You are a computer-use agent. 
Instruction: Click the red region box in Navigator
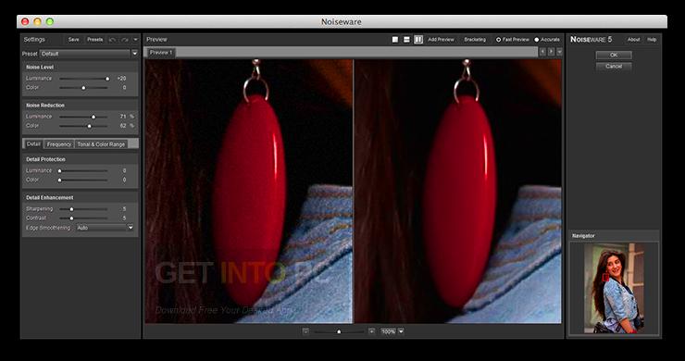pos(605,277)
